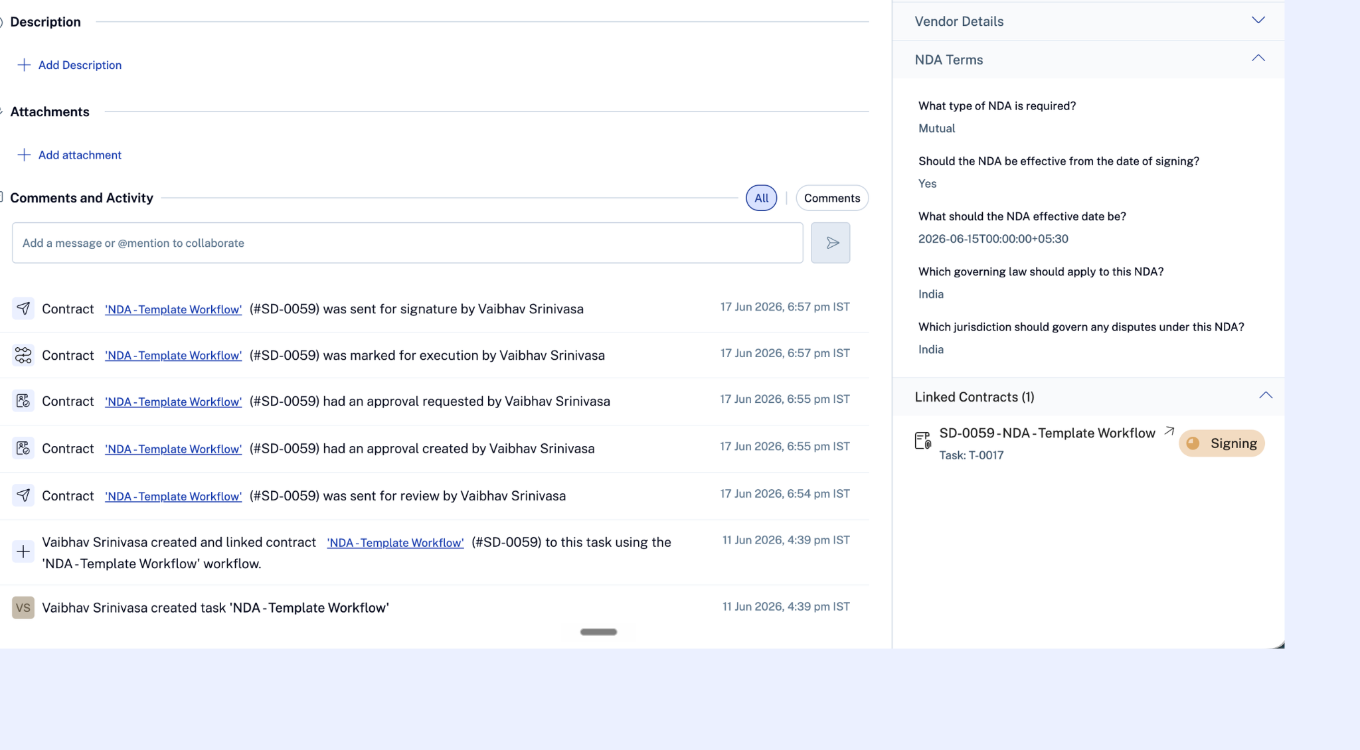Open 'NDA-Template Workflow' link in created and linked row
Viewport: 1360px width, 750px height.
coord(395,542)
